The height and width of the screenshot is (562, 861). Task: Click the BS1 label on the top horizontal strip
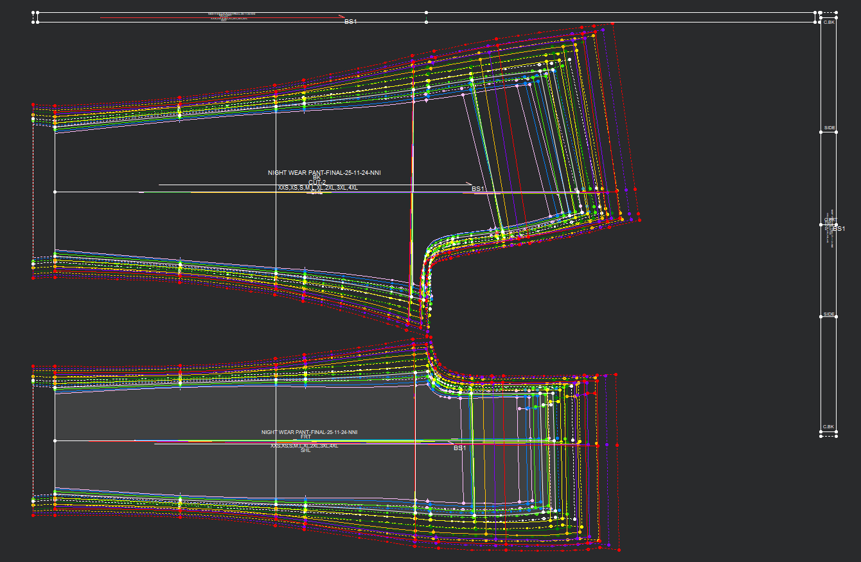tap(350, 22)
